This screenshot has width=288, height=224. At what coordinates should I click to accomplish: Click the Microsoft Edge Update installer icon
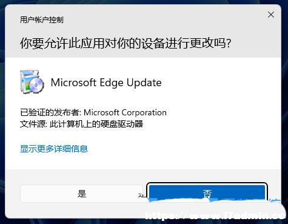point(32,82)
